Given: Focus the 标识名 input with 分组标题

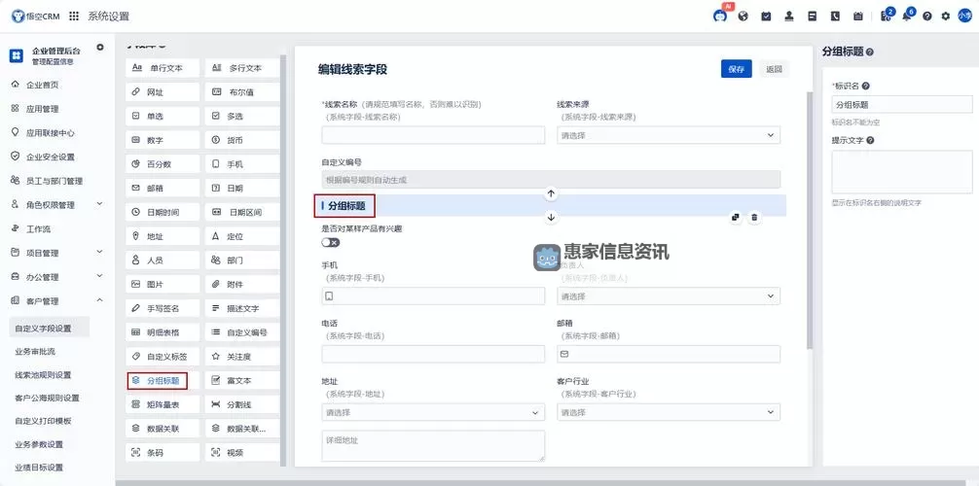Looking at the screenshot, I should coord(901,104).
